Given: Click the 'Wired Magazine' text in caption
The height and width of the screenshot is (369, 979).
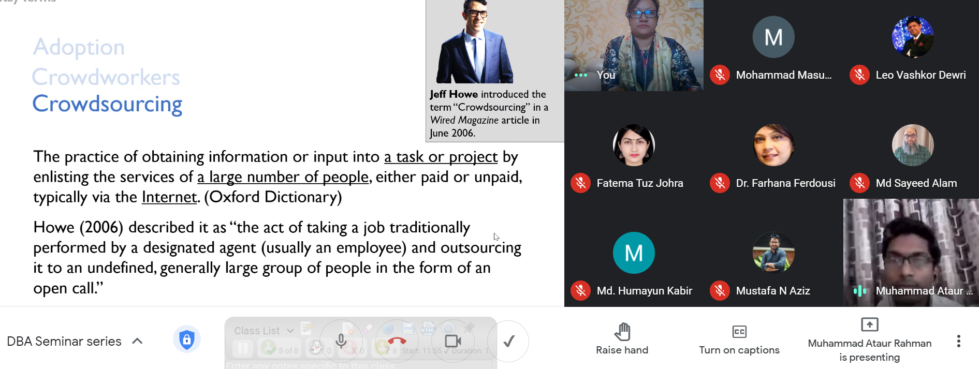Looking at the screenshot, I should tap(464, 120).
